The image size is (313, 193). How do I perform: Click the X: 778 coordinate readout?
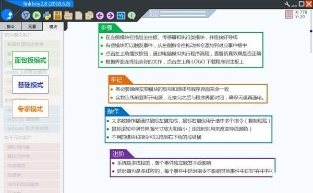pyautogui.click(x=301, y=12)
